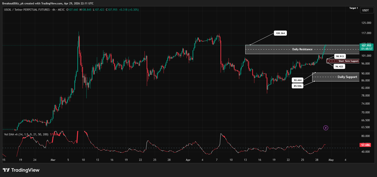Viewport: 377px width, 177px height.
Task: Click the 117.000 price axis label
Action: pos(366,33)
